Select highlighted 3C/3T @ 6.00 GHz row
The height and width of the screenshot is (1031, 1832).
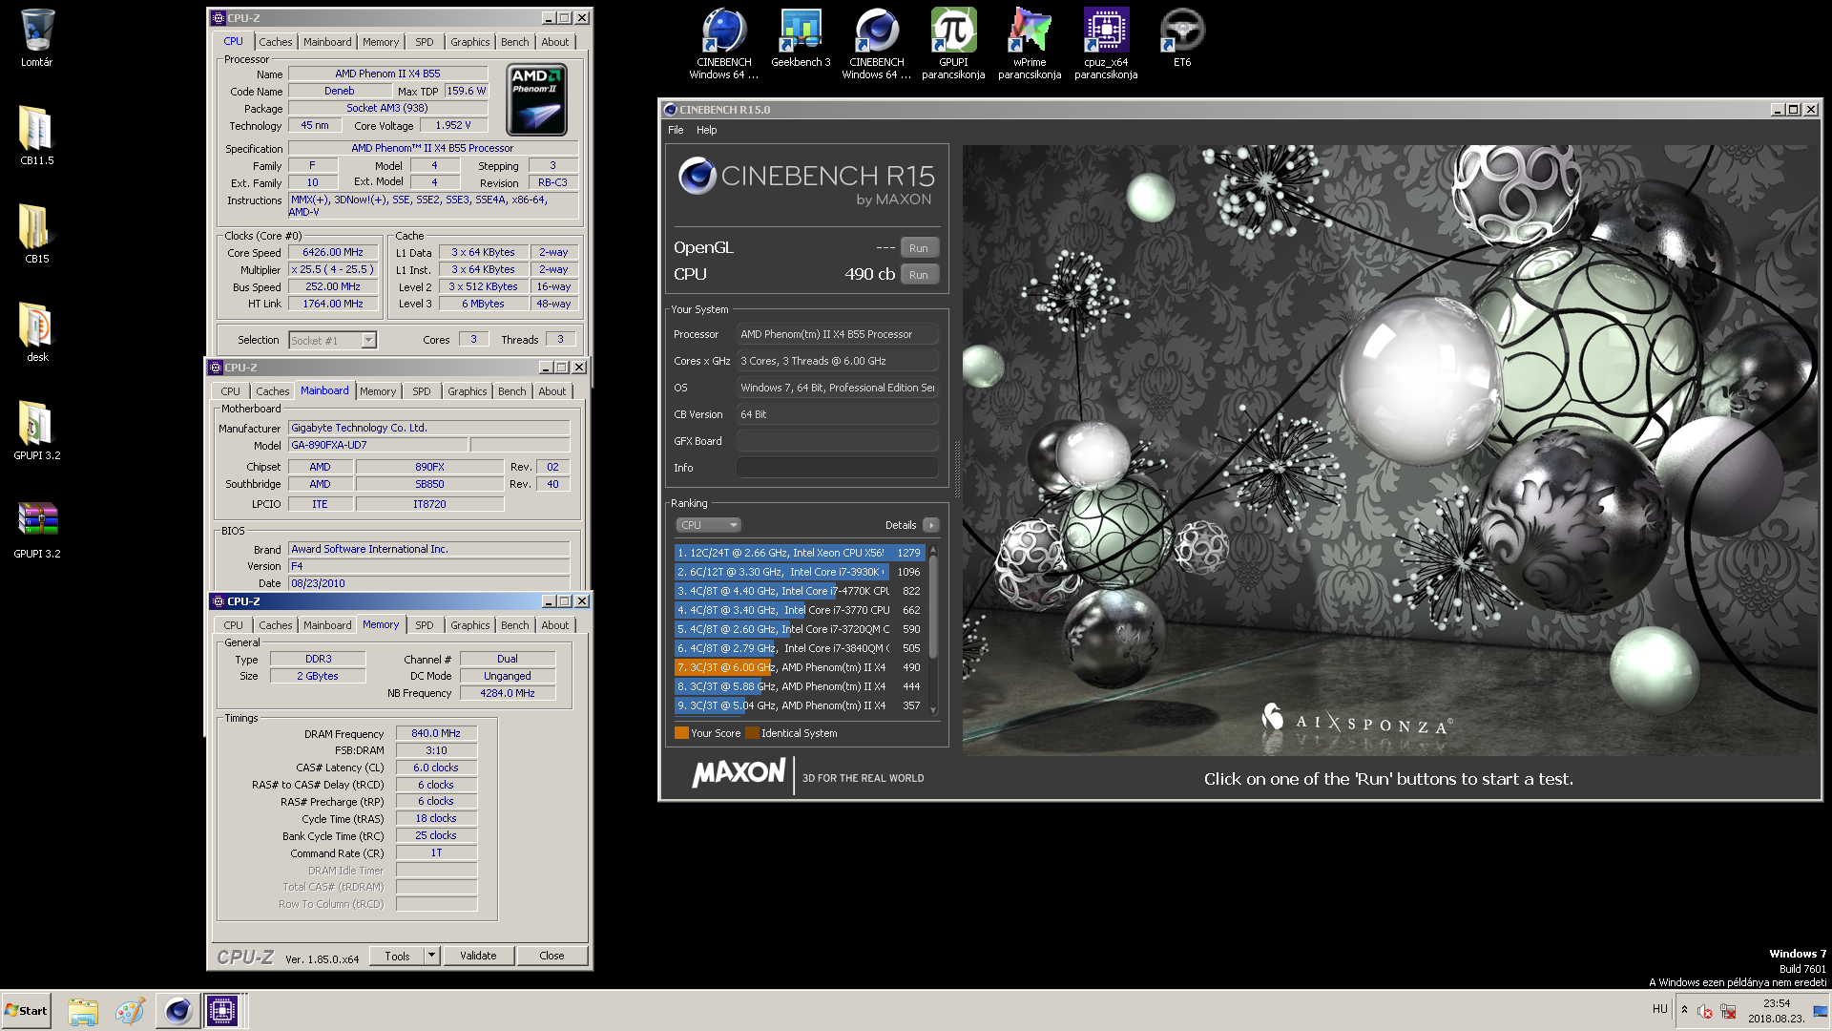[x=799, y=667]
